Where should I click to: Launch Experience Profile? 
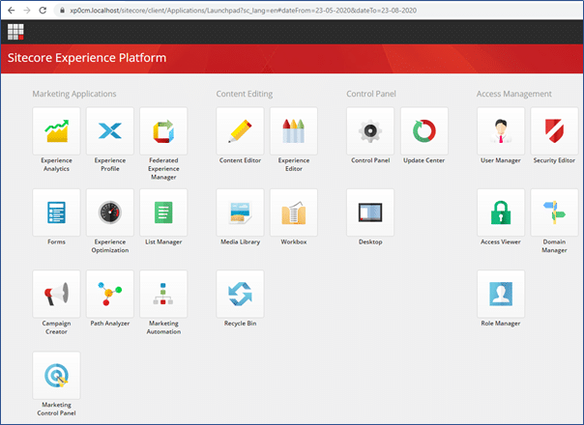[x=110, y=131]
